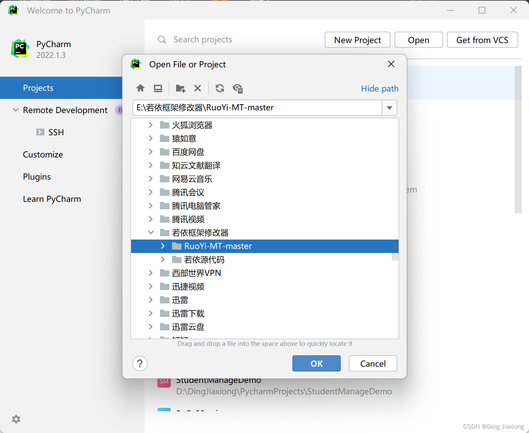Expand the RuoYi-MT-master folder
Screen dimensions: 529x433
tap(163, 246)
